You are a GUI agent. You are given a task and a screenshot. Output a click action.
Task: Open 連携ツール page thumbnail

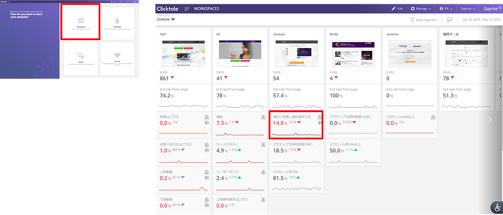point(466,53)
